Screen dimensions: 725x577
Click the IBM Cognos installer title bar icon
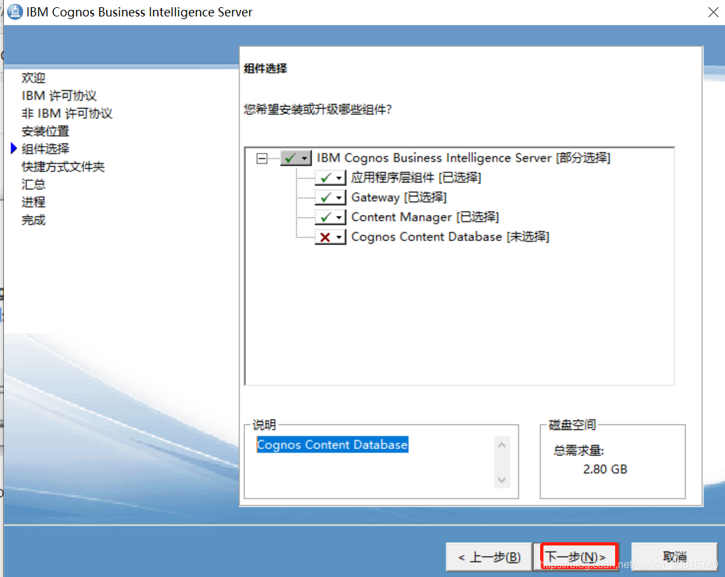click(14, 12)
